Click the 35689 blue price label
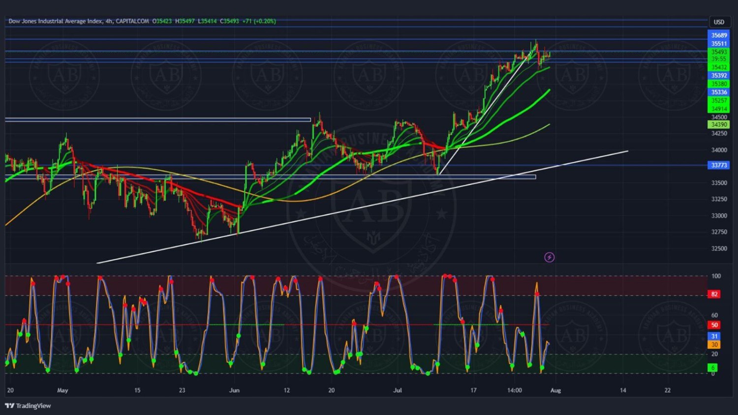This screenshot has width=738, height=415. (x=719, y=35)
